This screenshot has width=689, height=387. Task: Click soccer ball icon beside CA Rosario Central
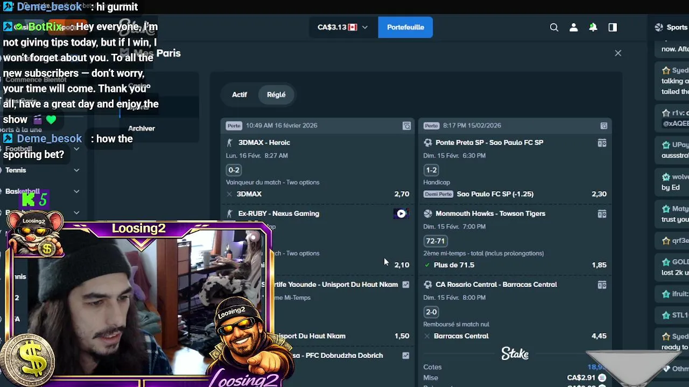coord(427,285)
